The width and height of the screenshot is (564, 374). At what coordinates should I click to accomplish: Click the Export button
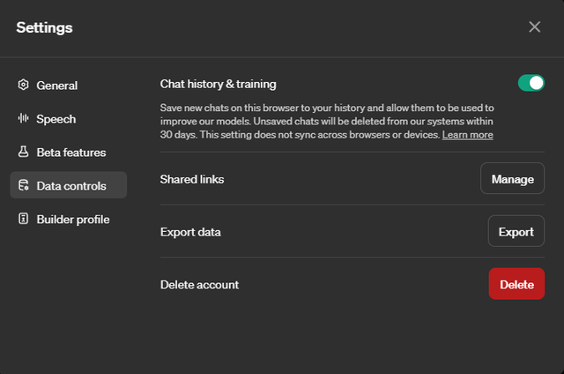coord(516,232)
